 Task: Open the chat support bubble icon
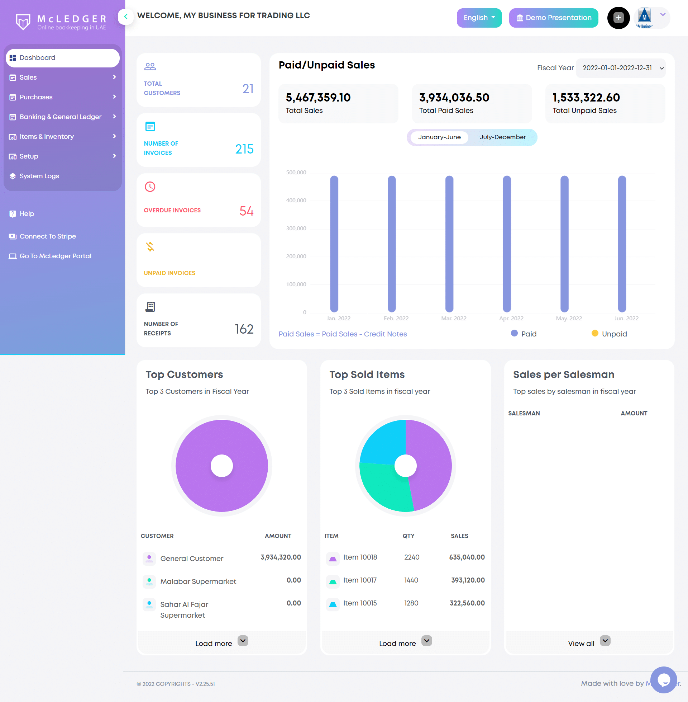click(x=663, y=679)
